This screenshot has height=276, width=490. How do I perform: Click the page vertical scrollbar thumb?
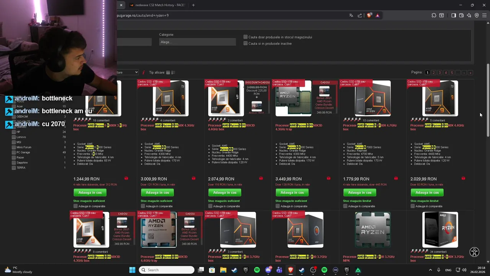pos(488,100)
